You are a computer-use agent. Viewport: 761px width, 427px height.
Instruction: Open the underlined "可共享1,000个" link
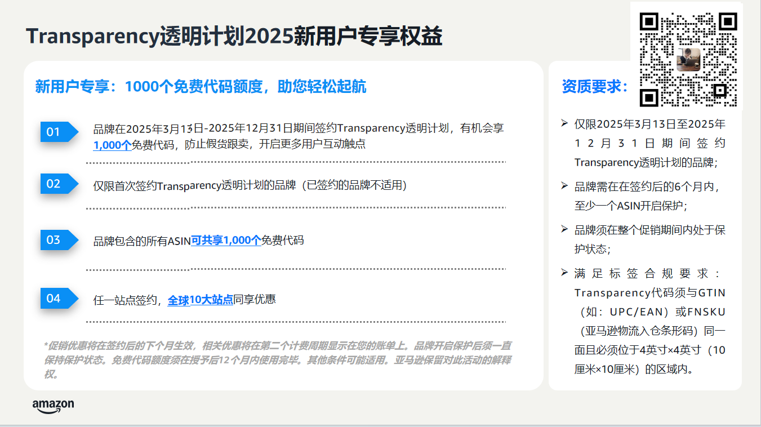click(x=226, y=241)
